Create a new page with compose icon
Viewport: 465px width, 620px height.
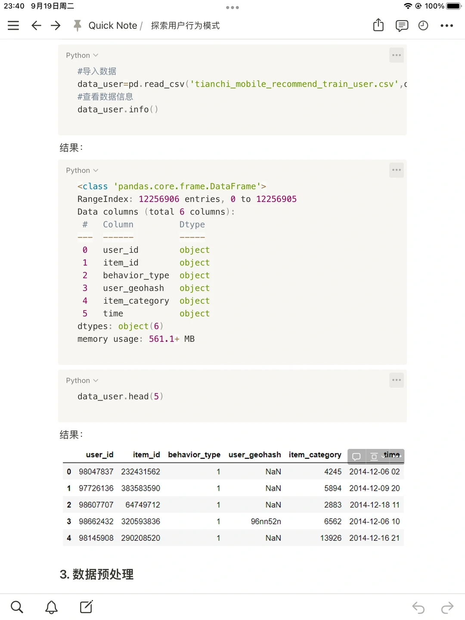(x=86, y=607)
